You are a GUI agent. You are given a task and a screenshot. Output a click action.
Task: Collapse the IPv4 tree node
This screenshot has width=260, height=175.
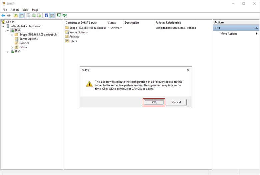(x=8, y=30)
